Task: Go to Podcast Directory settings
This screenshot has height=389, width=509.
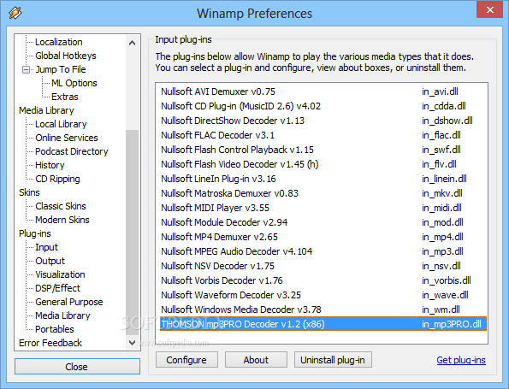Action: coord(71,151)
